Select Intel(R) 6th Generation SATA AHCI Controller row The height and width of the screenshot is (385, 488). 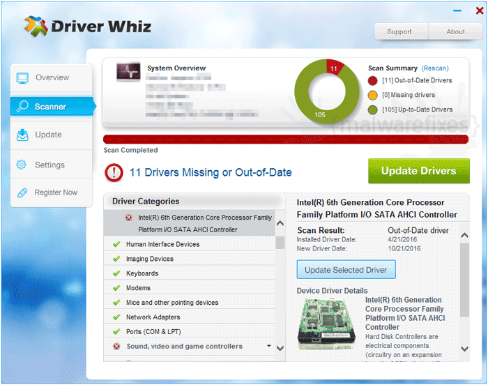click(x=189, y=223)
